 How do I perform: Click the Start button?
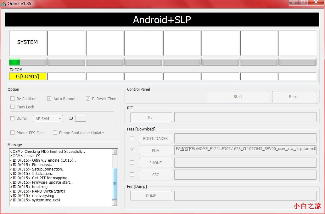(238, 96)
